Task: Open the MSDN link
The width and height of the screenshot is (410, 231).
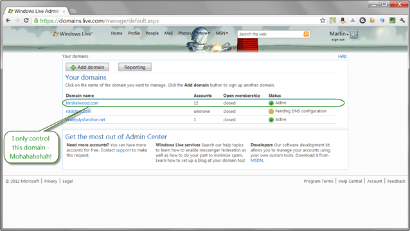Action: [x=256, y=160]
